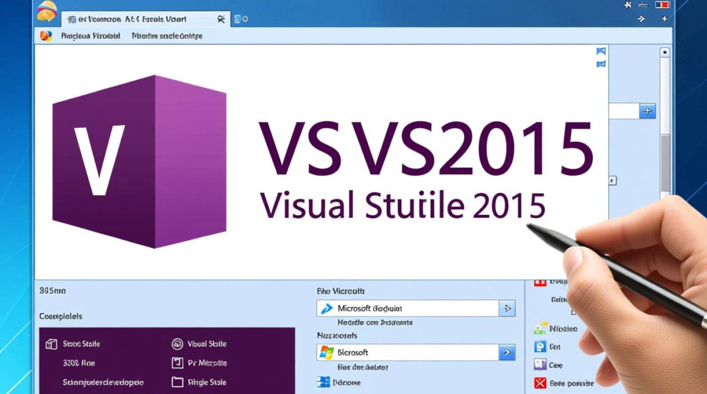Click the red X icon beside 'Bede posvite'
This screenshot has height=394, width=707.
click(540, 383)
